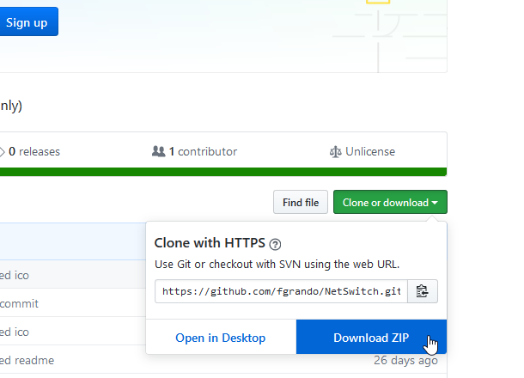The image size is (524, 378).
Task: Click the contributors people icon
Action: pyautogui.click(x=158, y=151)
